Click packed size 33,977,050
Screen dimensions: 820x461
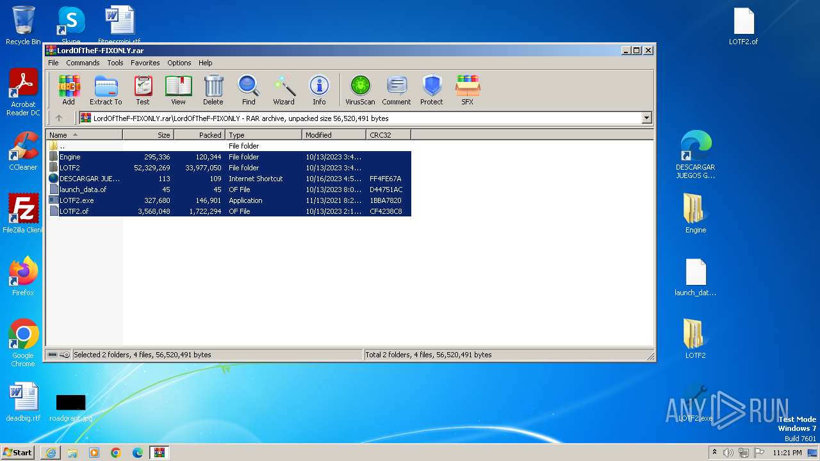click(202, 168)
